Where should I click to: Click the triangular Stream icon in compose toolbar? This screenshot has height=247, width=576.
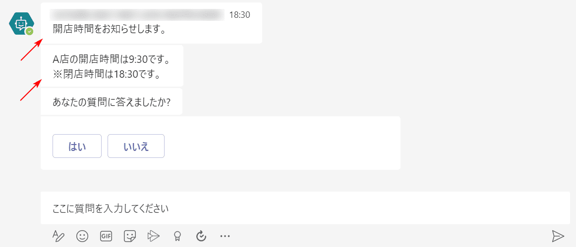coord(153,236)
